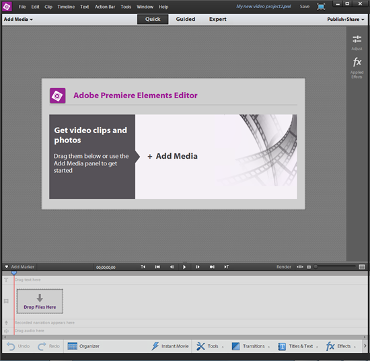Click the Drag text here track
Viewport: 370px width, 361px height.
190,280
